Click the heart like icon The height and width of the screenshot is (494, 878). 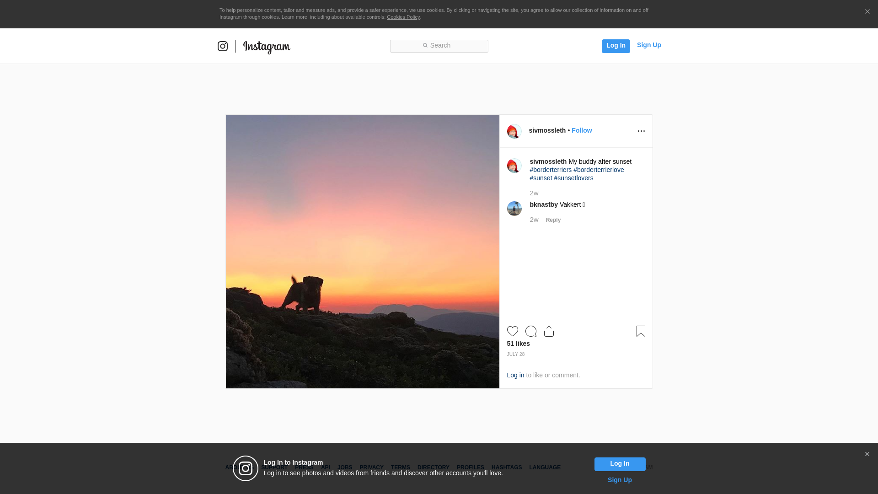(x=512, y=331)
